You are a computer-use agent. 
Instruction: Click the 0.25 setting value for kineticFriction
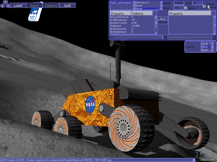click(x=134, y=23)
